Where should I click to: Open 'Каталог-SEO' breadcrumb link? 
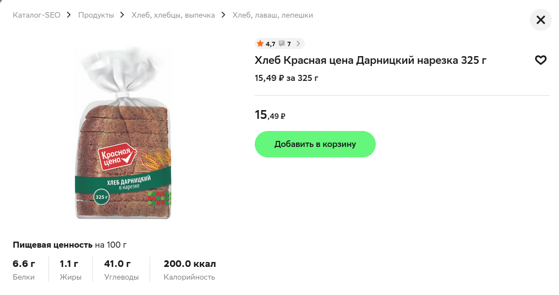pyautogui.click(x=37, y=15)
